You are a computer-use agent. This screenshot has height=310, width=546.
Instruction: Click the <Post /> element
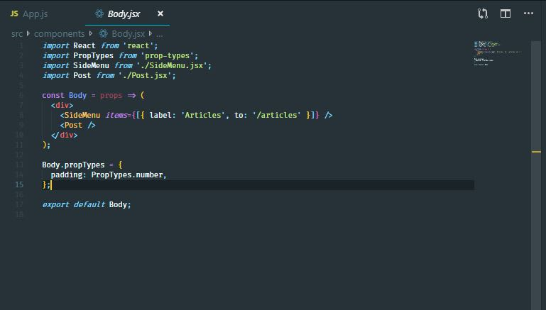click(77, 126)
